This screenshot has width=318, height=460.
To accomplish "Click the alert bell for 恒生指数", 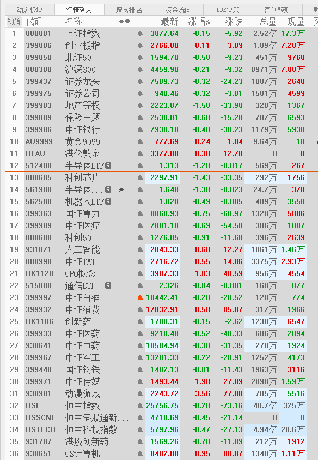I will 140,405.
